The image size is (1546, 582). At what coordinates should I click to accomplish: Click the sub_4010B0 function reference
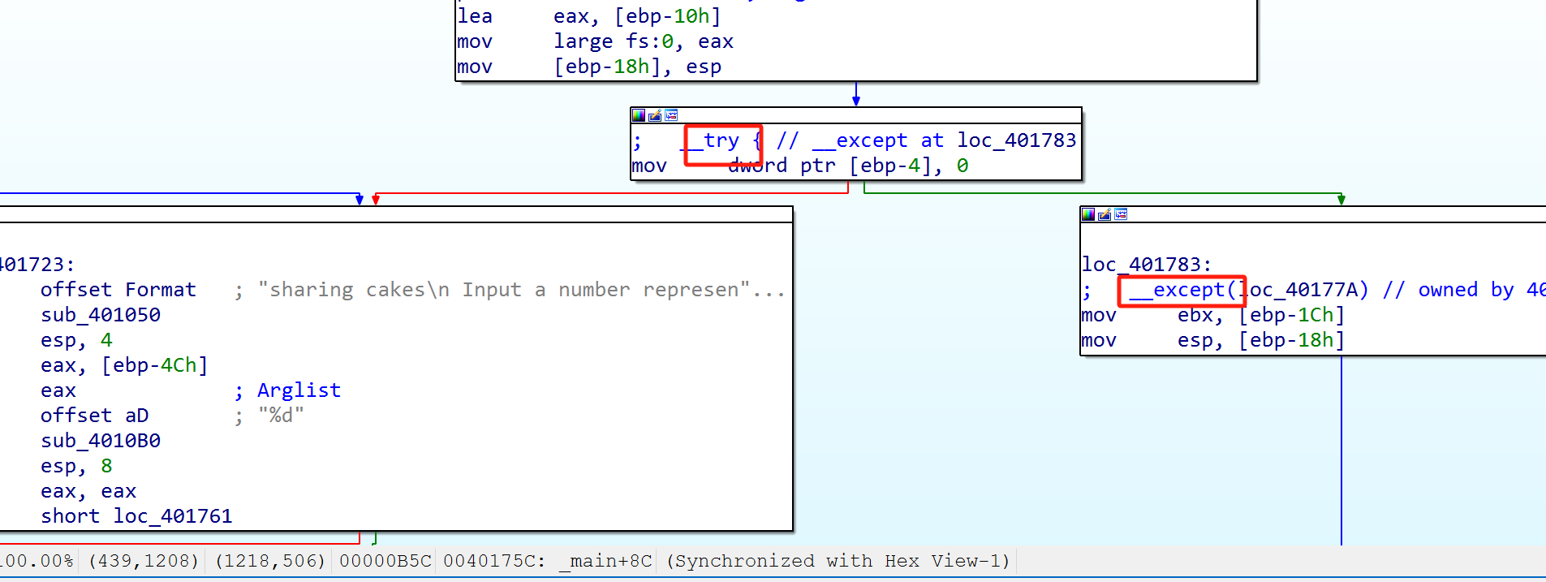[101, 441]
